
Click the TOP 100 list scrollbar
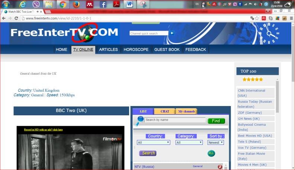pyautogui.click(x=277, y=97)
